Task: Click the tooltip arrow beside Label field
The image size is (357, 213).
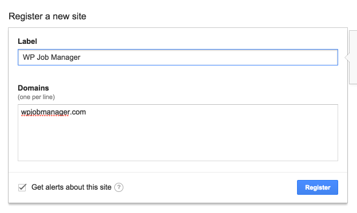Action: tap(347, 57)
